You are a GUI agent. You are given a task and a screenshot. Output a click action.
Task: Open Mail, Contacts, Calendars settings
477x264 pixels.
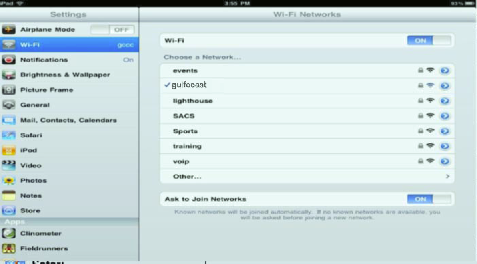[69, 120]
